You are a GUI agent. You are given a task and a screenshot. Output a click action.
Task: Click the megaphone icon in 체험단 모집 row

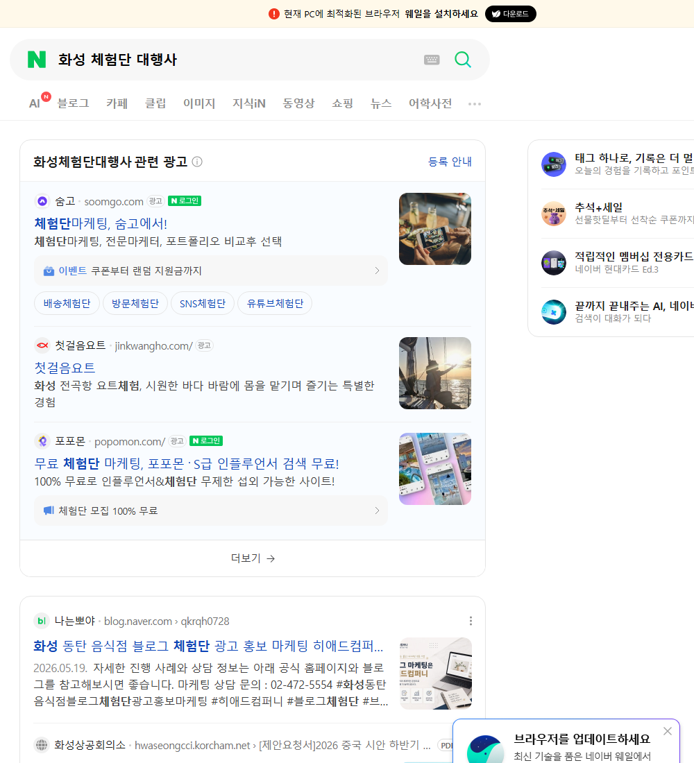(49, 511)
